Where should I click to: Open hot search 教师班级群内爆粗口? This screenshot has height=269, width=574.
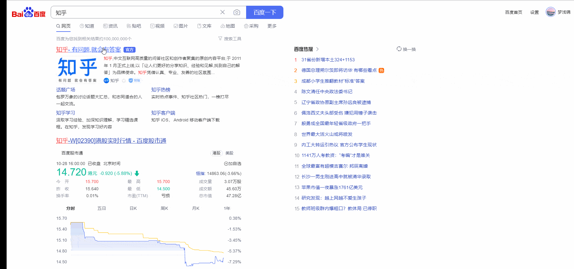(x=339, y=209)
